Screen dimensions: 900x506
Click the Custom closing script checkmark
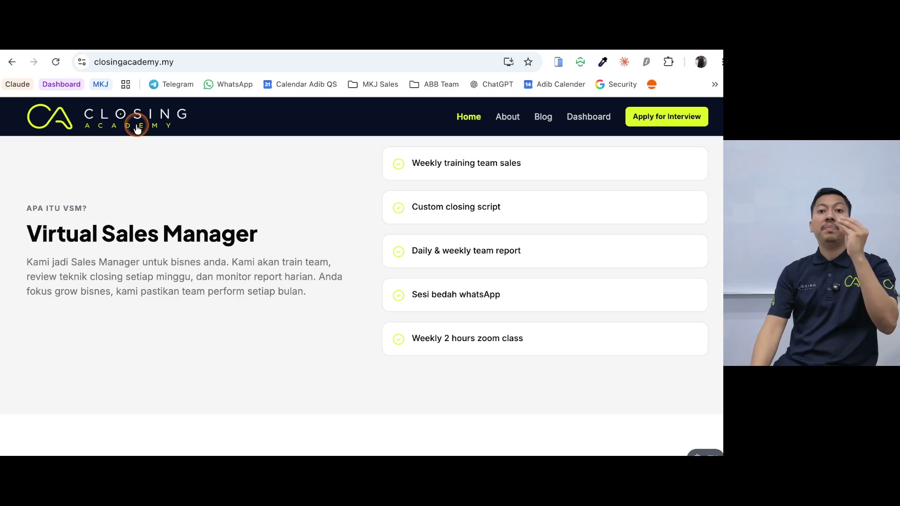pos(398,208)
